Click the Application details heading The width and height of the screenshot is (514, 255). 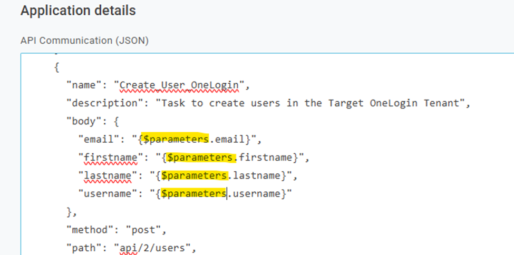(x=78, y=11)
